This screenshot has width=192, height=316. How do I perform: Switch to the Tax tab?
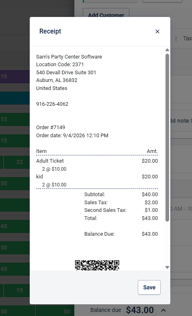(187, 38)
